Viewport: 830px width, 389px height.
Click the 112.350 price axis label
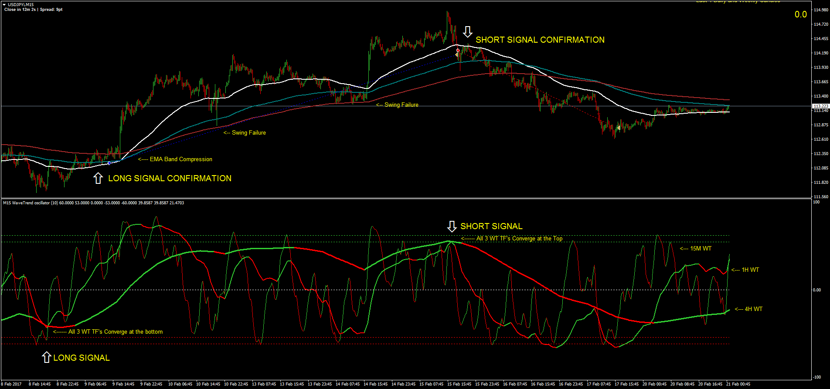[x=821, y=154]
